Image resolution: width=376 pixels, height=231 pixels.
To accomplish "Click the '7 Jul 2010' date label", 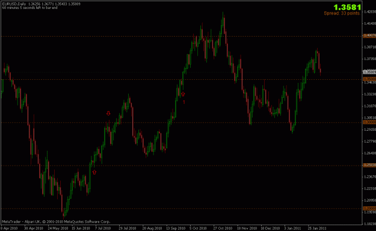I will (x=103, y=228).
